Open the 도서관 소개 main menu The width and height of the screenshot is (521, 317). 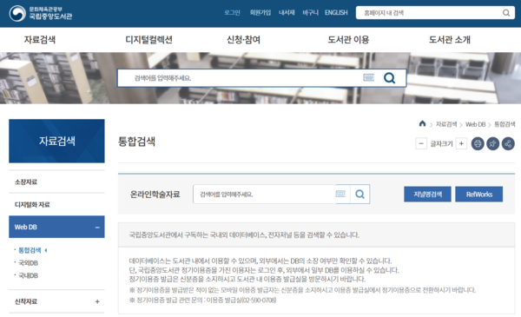click(x=450, y=40)
